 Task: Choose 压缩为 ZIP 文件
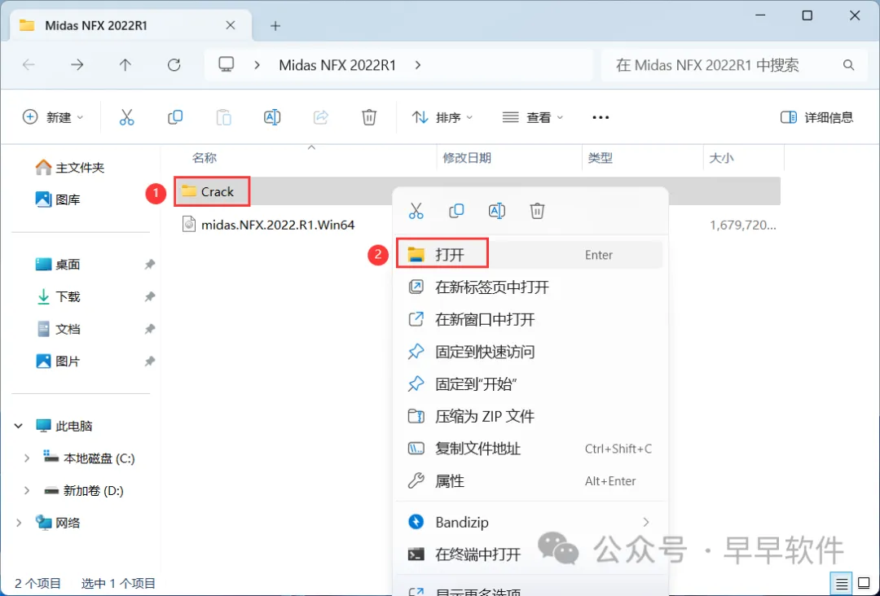coord(530,416)
